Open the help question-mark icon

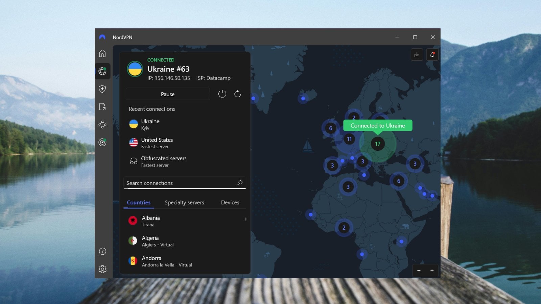[x=102, y=251]
